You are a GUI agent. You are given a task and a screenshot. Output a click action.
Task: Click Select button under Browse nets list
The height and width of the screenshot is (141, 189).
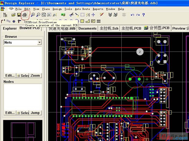pos(23,76)
